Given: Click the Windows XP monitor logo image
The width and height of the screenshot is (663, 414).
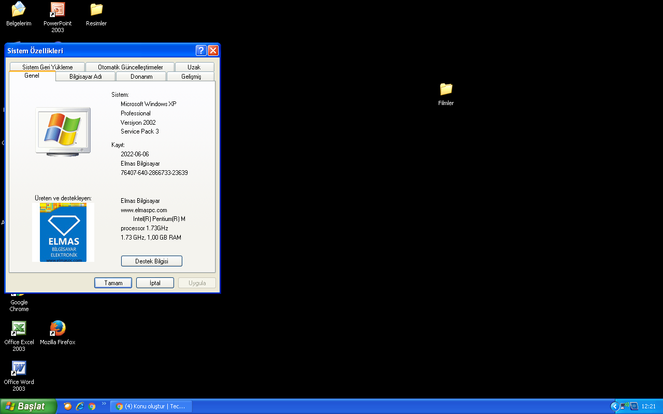Looking at the screenshot, I should pos(63,131).
